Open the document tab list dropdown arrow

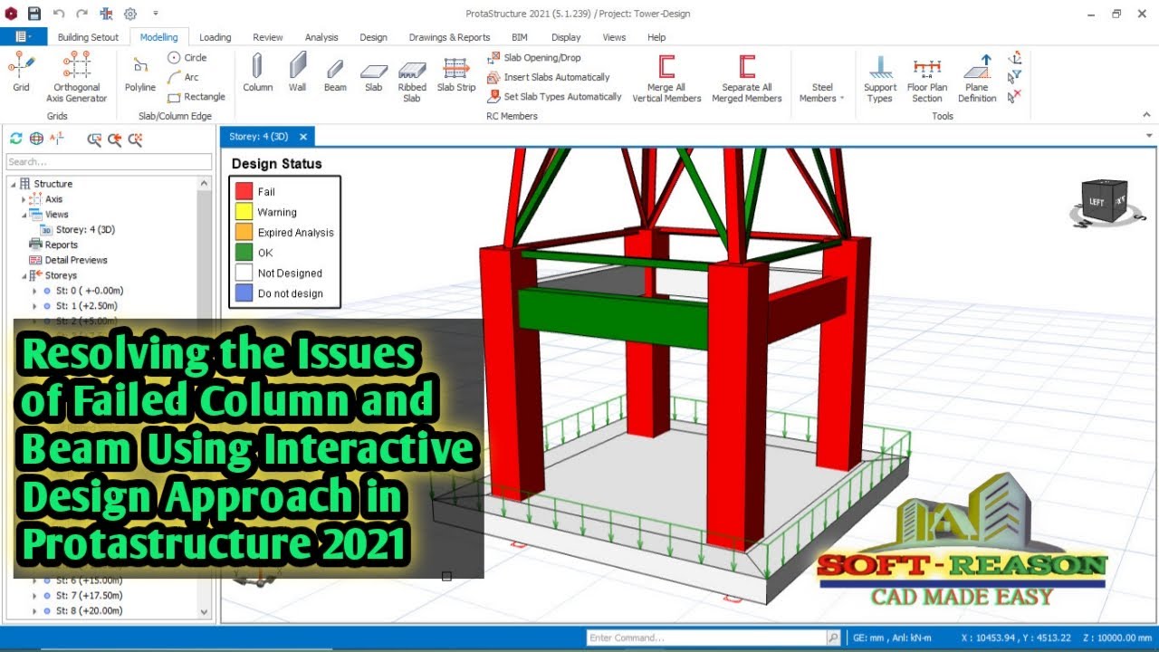[x=1149, y=136]
